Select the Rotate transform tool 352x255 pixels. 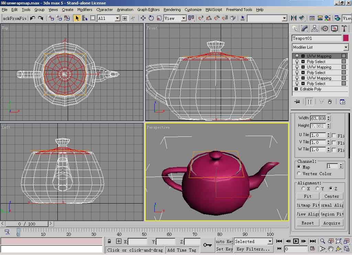pyautogui.click(x=151, y=18)
